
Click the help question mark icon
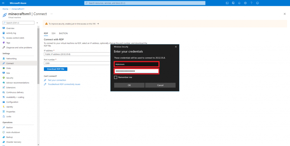click(251, 3)
